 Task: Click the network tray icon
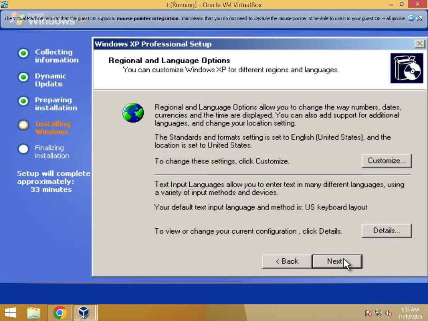tap(379, 313)
